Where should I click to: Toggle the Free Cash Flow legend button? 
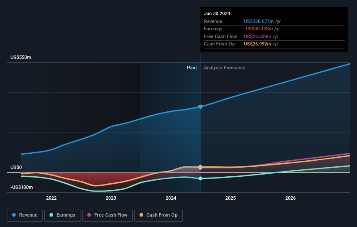(107, 215)
